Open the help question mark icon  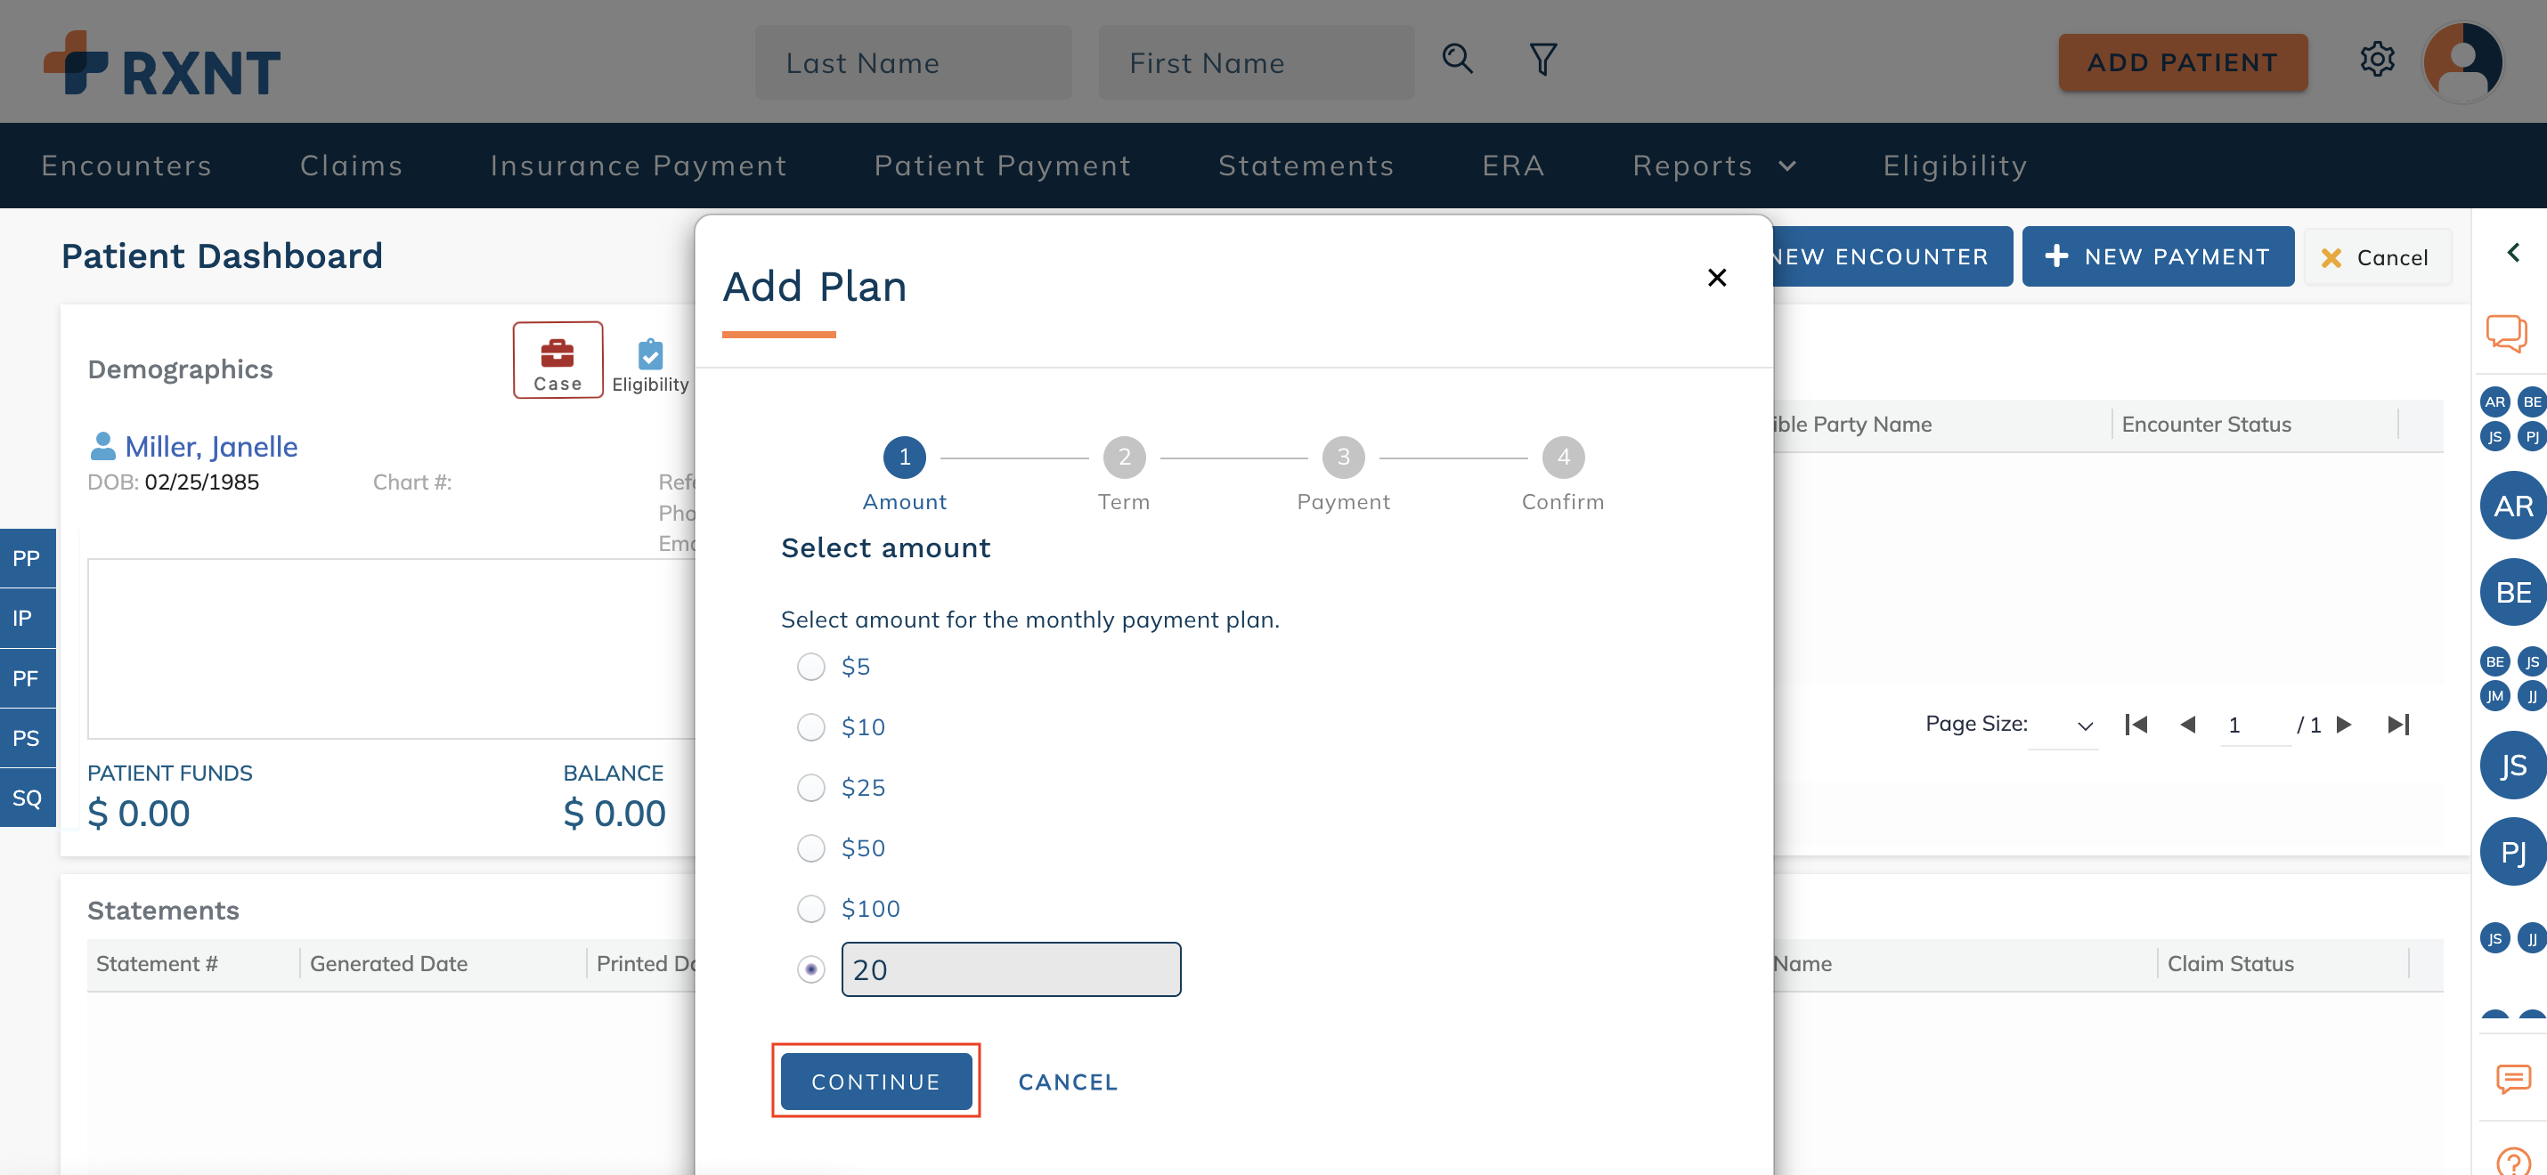coord(2512,1160)
